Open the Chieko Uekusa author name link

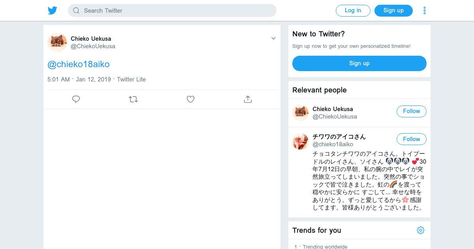coord(91,39)
